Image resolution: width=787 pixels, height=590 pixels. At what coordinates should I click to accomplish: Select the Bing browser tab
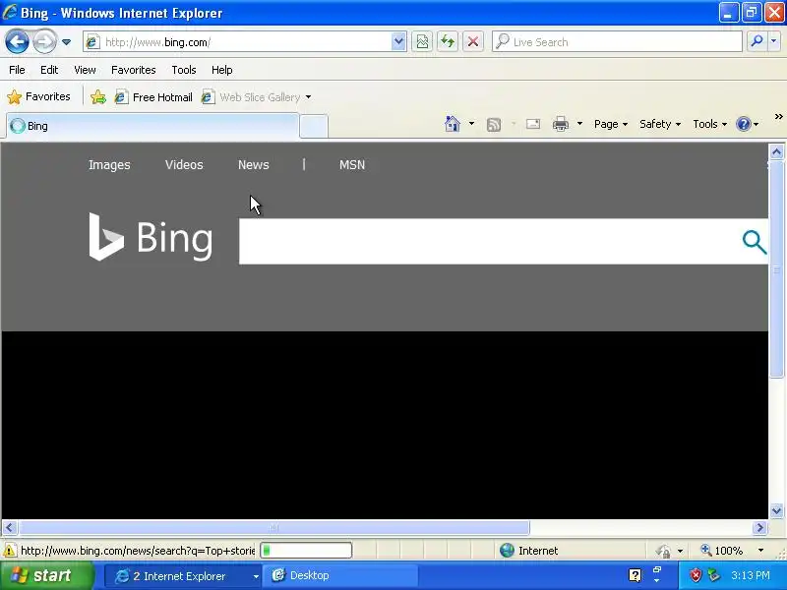(152, 126)
